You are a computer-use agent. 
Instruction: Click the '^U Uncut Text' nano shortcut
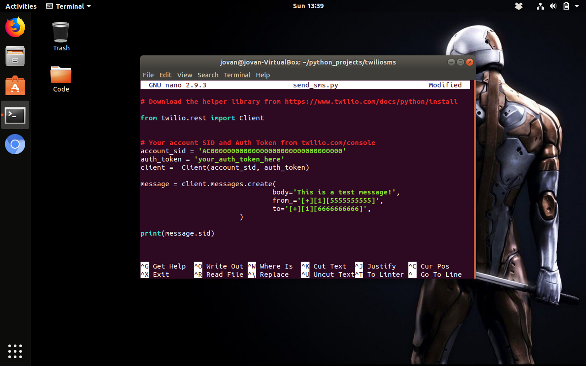pos(328,274)
